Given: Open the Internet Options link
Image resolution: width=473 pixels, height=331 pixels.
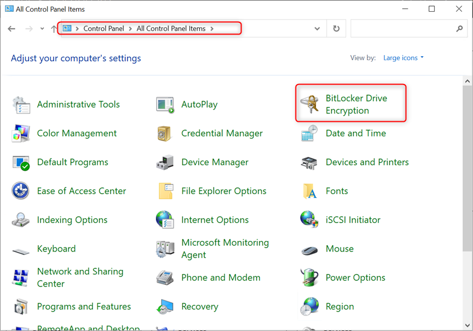Looking at the screenshot, I should click(215, 220).
